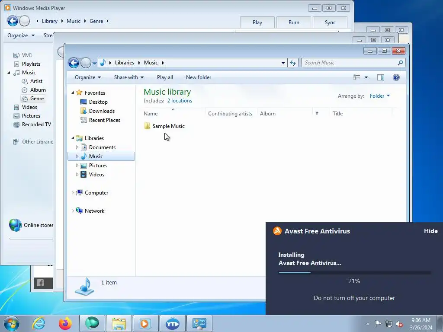Image resolution: width=443 pixels, height=332 pixels.
Task: Click the music note icon in address bar
Action: click(103, 63)
